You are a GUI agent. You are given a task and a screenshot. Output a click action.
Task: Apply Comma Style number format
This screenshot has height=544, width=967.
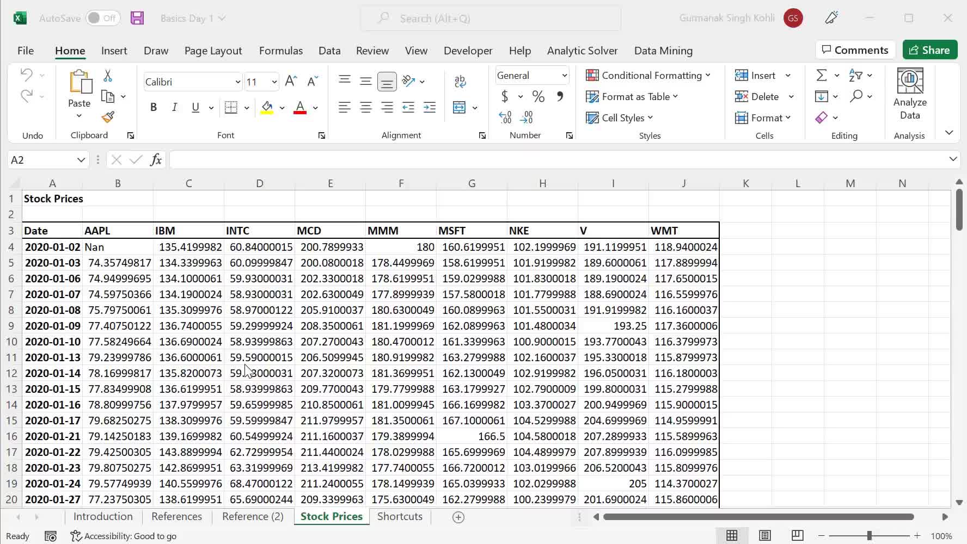tap(560, 96)
